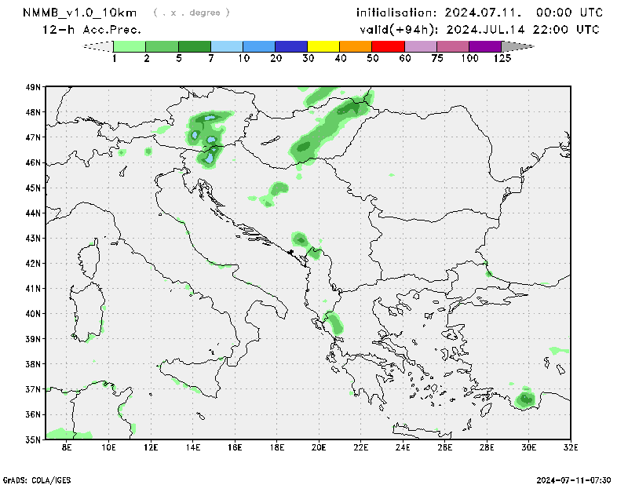Click the orange 40–50 legend swatch
Screen dimensions: 628x485
click(356, 46)
